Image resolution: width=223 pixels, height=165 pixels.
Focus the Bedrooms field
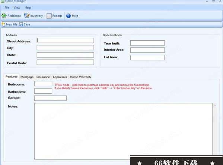43,84
